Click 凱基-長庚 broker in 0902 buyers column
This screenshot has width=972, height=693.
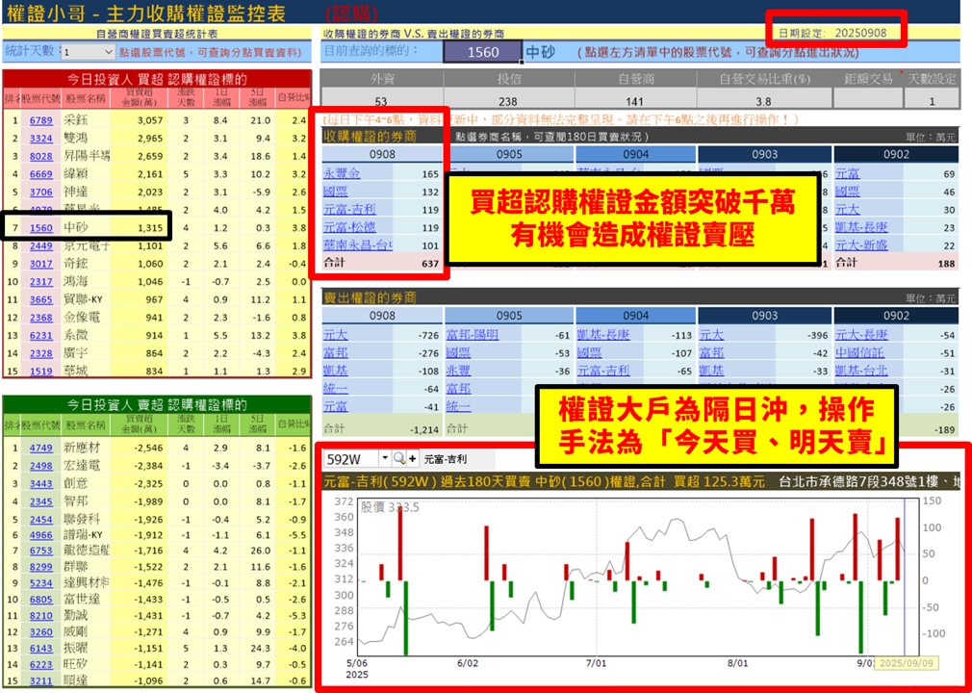click(861, 227)
